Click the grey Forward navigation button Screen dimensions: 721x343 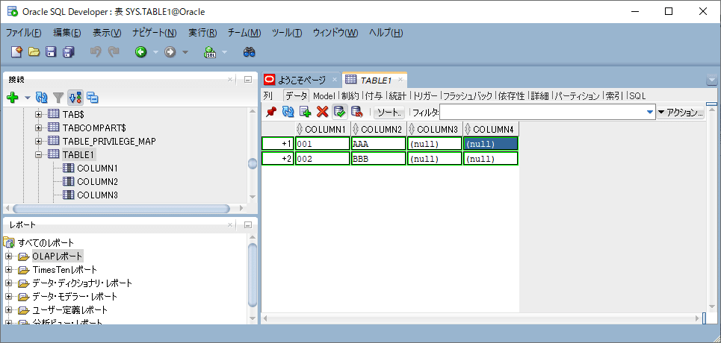tap(170, 52)
